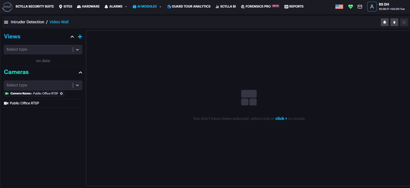410x188 pixels.
Task: Open the hamburger sidebar menu
Action: tap(6, 22)
